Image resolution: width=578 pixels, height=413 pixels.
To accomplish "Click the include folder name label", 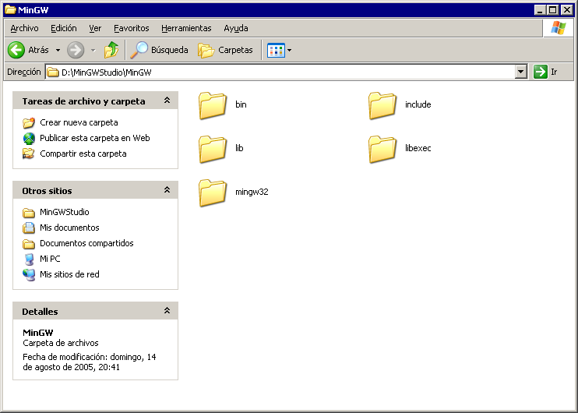I will (418, 104).
